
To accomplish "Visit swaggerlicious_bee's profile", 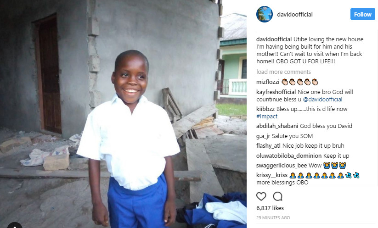I will (282, 166).
